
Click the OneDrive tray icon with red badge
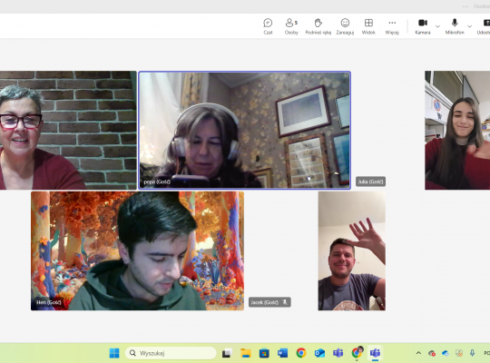tap(432, 353)
